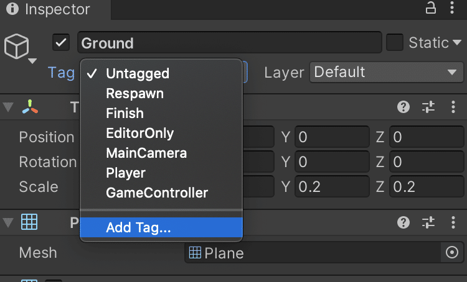Open the Inspector panel kebab menu

pos(452,9)
